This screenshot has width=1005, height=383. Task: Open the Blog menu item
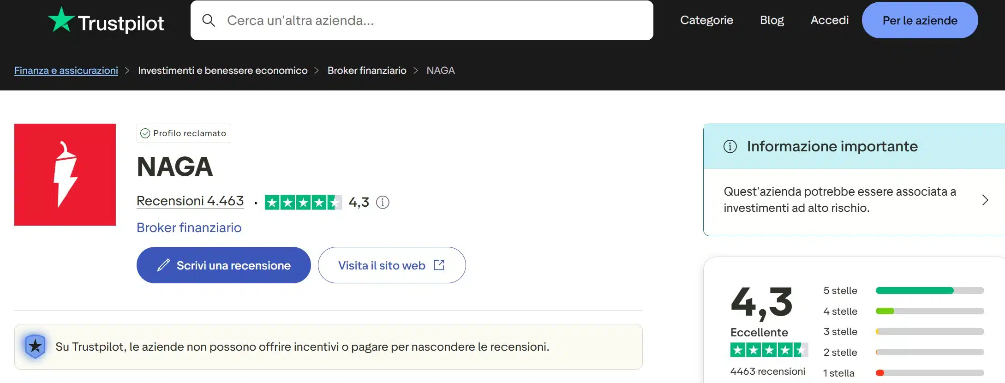[x=772, y=20]
